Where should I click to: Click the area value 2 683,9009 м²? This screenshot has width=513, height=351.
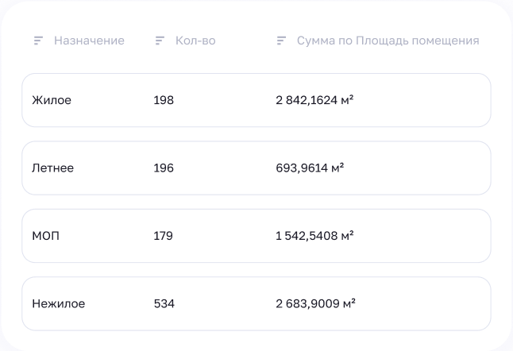click(x=315, y=303)
